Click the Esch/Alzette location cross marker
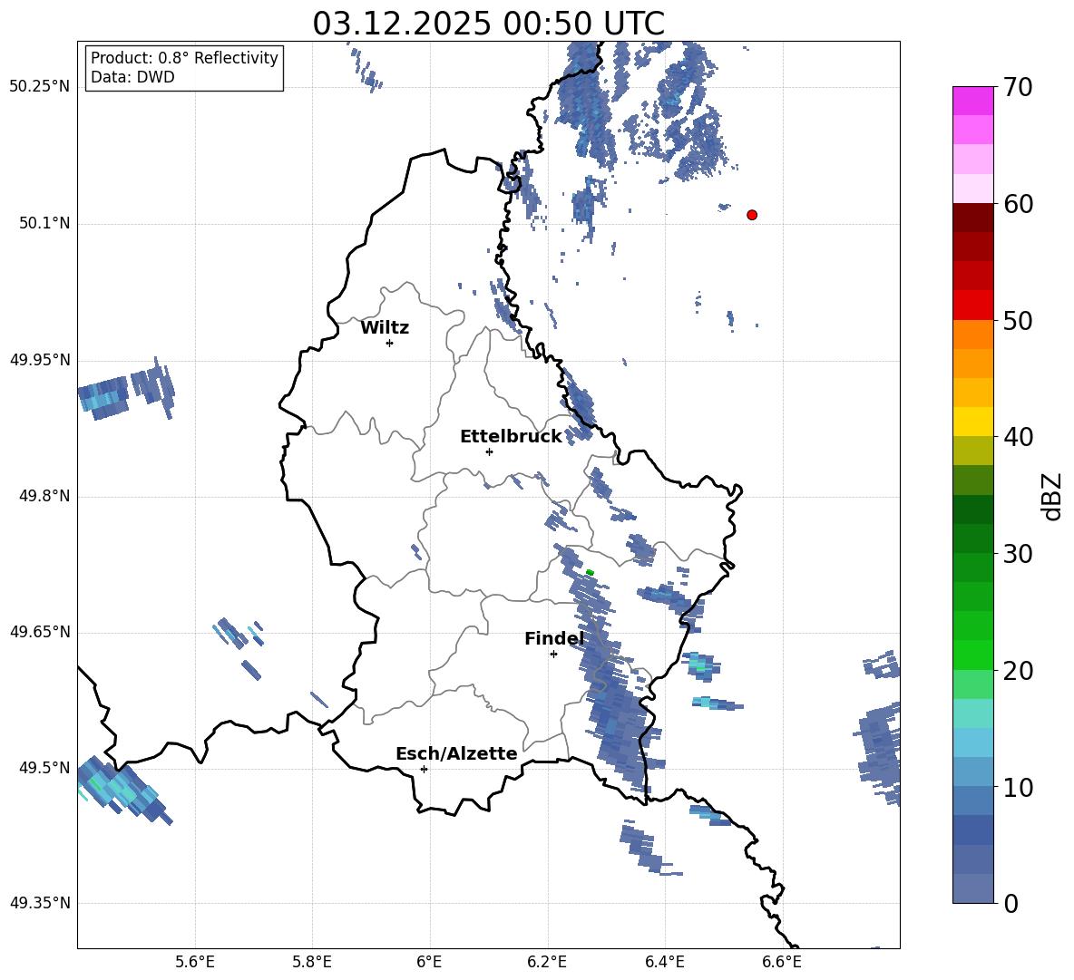This screenshot has width=1074, height=980. [424, 769]
